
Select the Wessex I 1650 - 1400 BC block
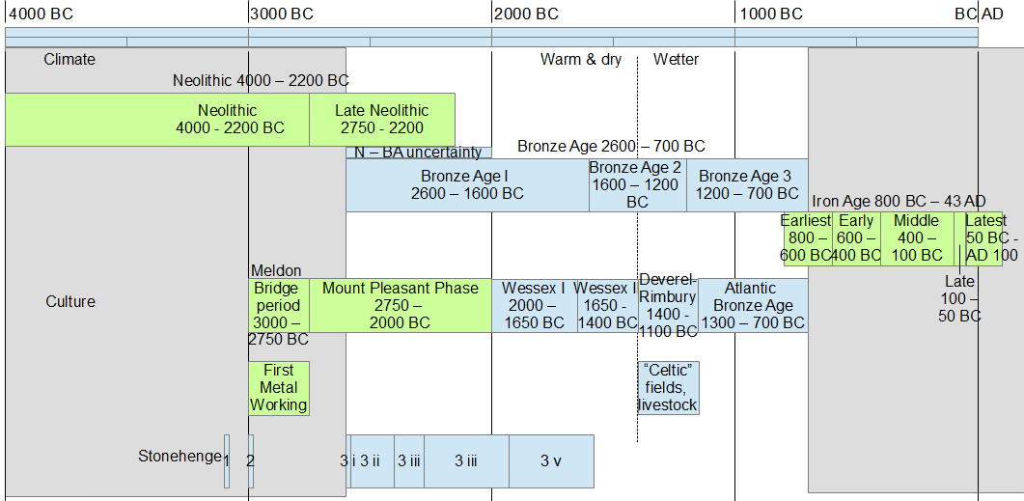[607, 306]
